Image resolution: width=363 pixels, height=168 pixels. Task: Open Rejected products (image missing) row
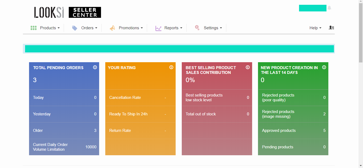click(293, 114)
